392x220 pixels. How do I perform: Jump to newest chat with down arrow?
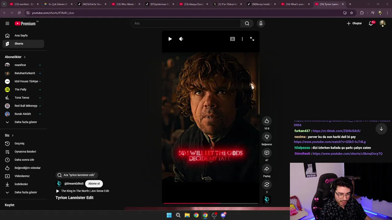point(381,129)
